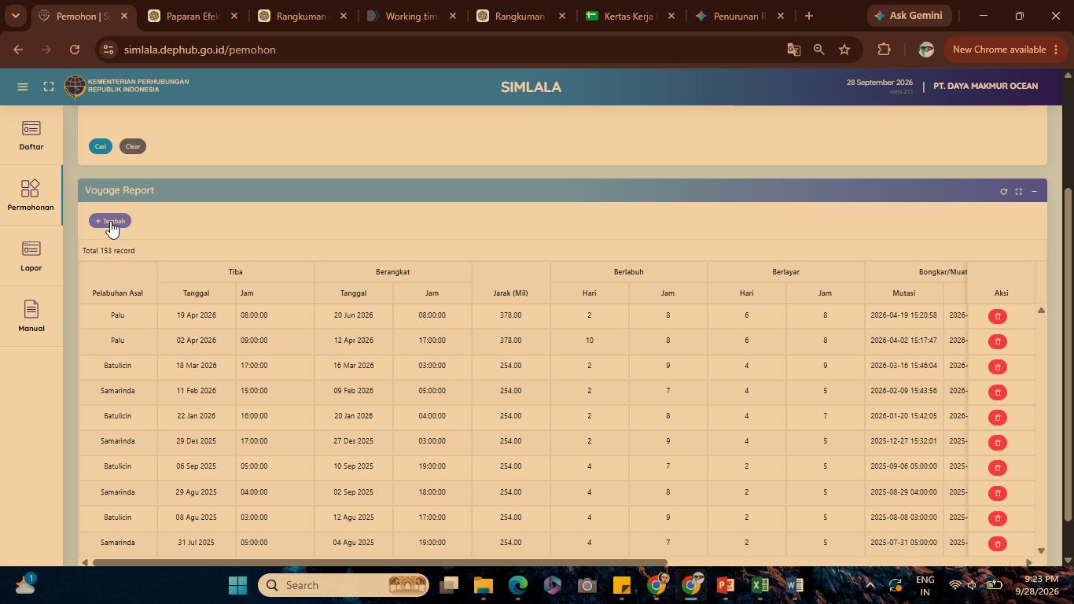Expand Voyage Report panel to fullscreen
This screenshot has width=1074, height=604.
coord(1019,191)
